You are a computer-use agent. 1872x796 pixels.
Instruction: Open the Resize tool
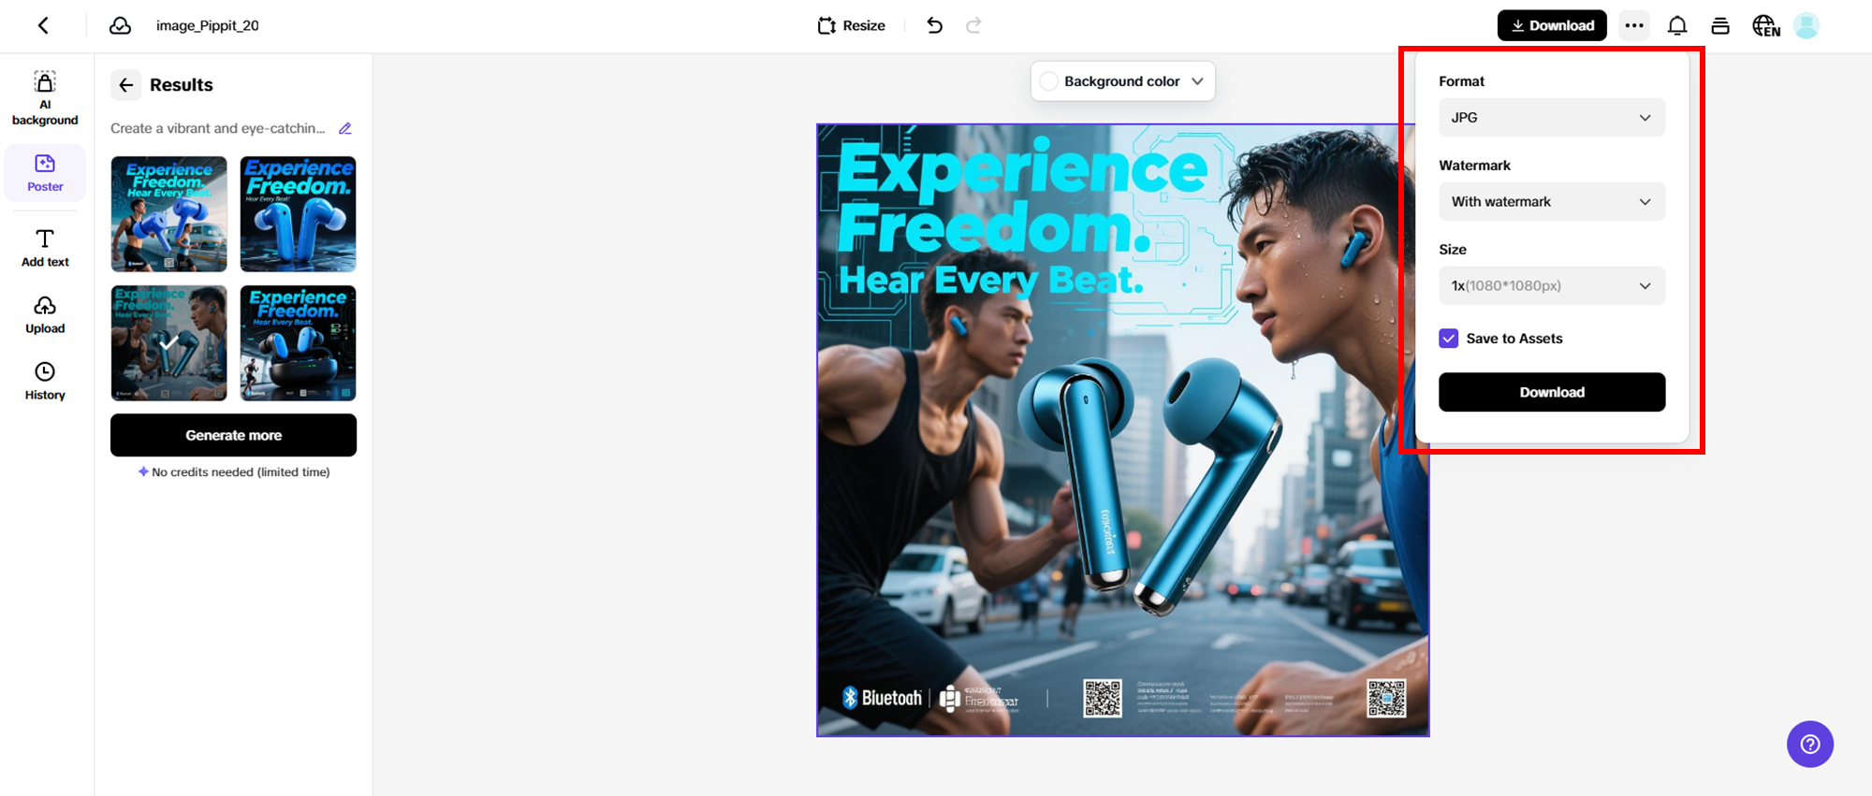pos(851,25)
